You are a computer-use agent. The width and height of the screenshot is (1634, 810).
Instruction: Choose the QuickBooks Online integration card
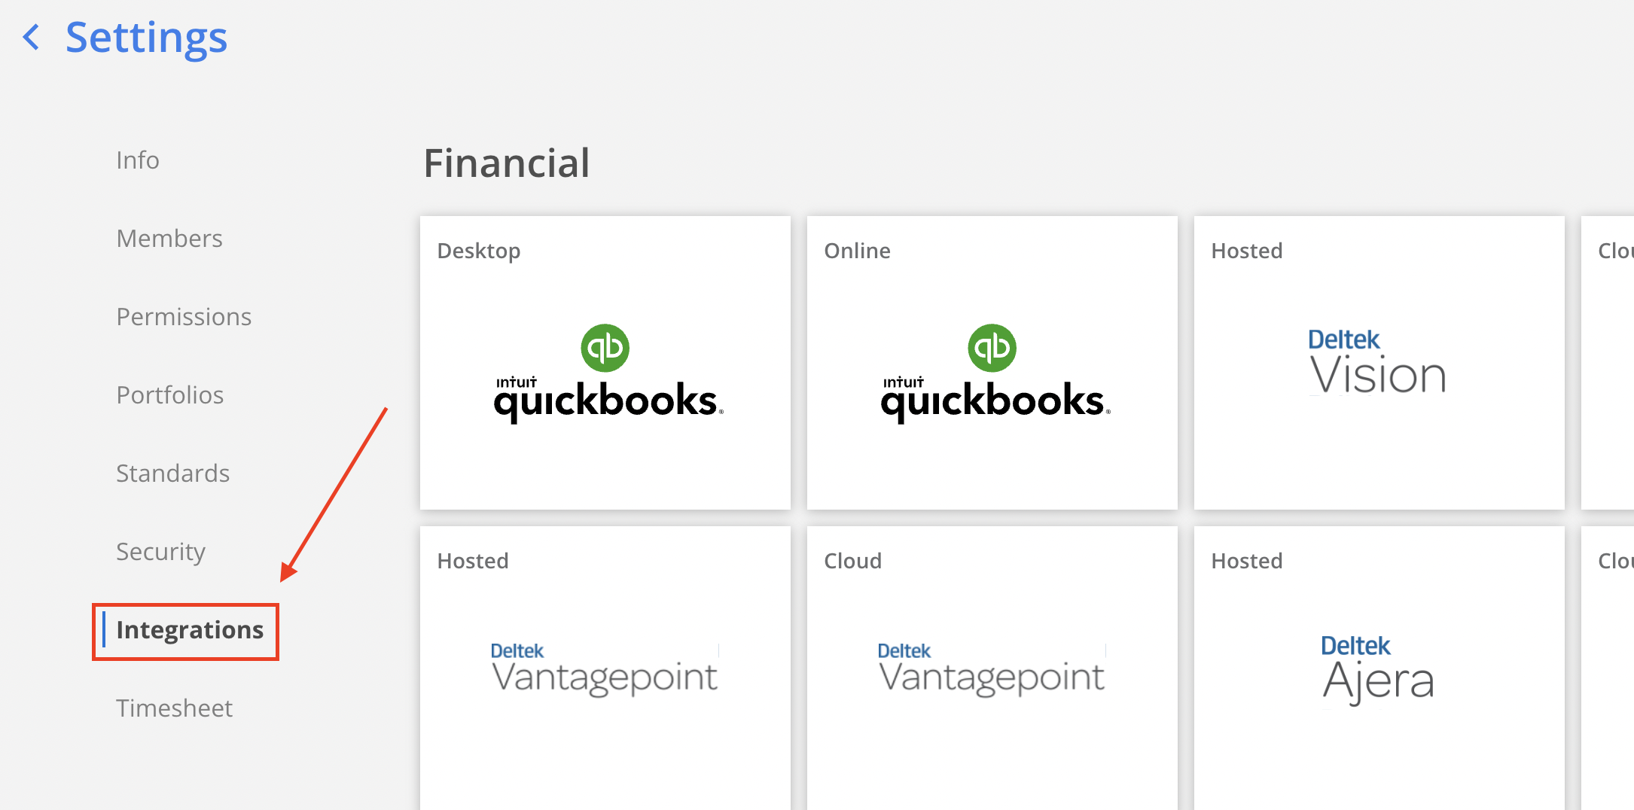[992, 363]
